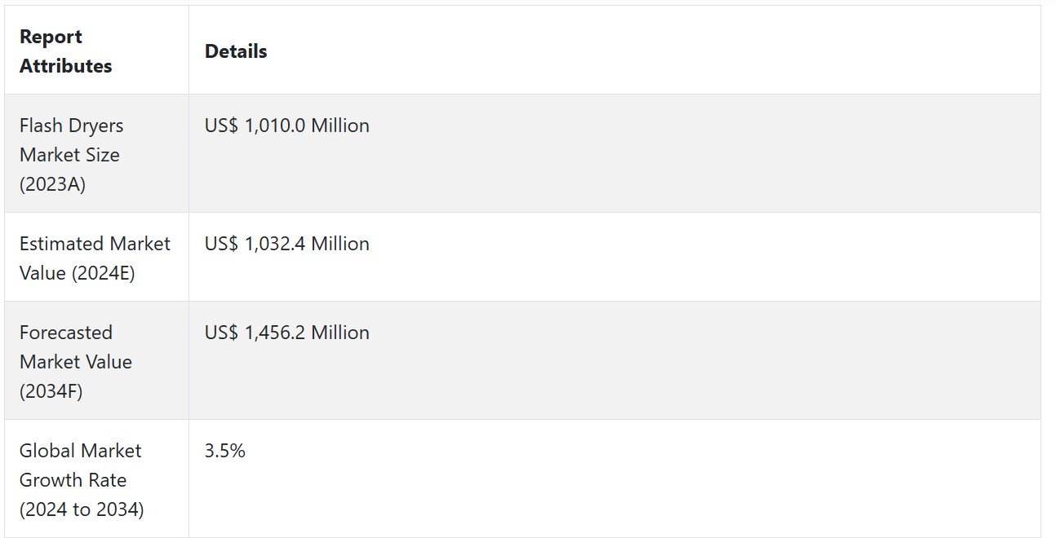Click the 3.5% growth rate value
The height and width of the screenshot is (538, 1056).
coord(225,451)
